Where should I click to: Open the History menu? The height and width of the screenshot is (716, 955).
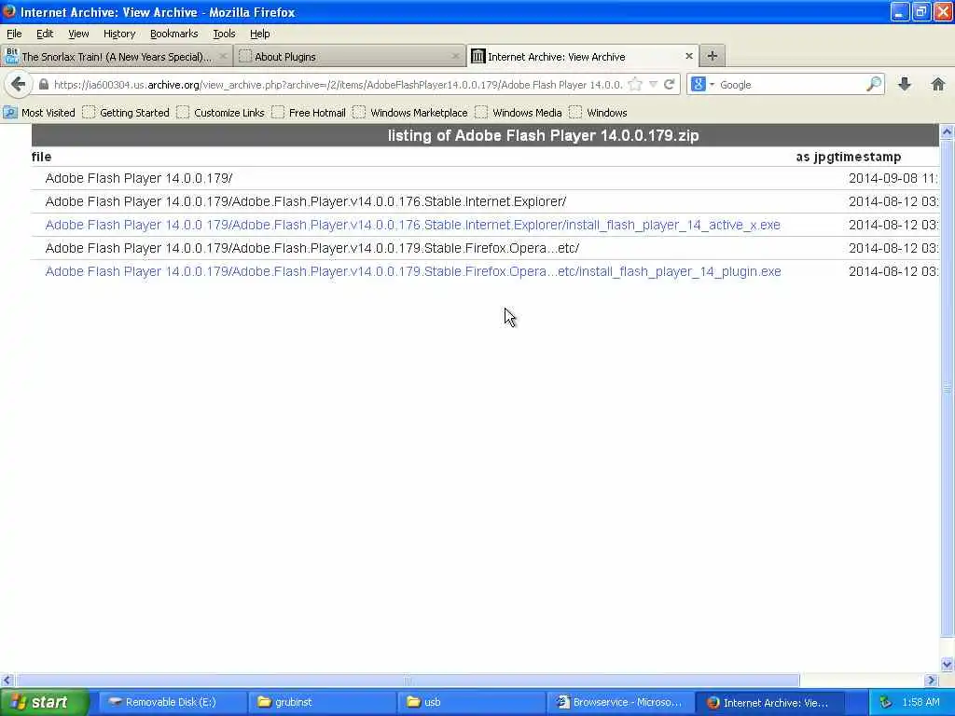(x=118, y=34)
